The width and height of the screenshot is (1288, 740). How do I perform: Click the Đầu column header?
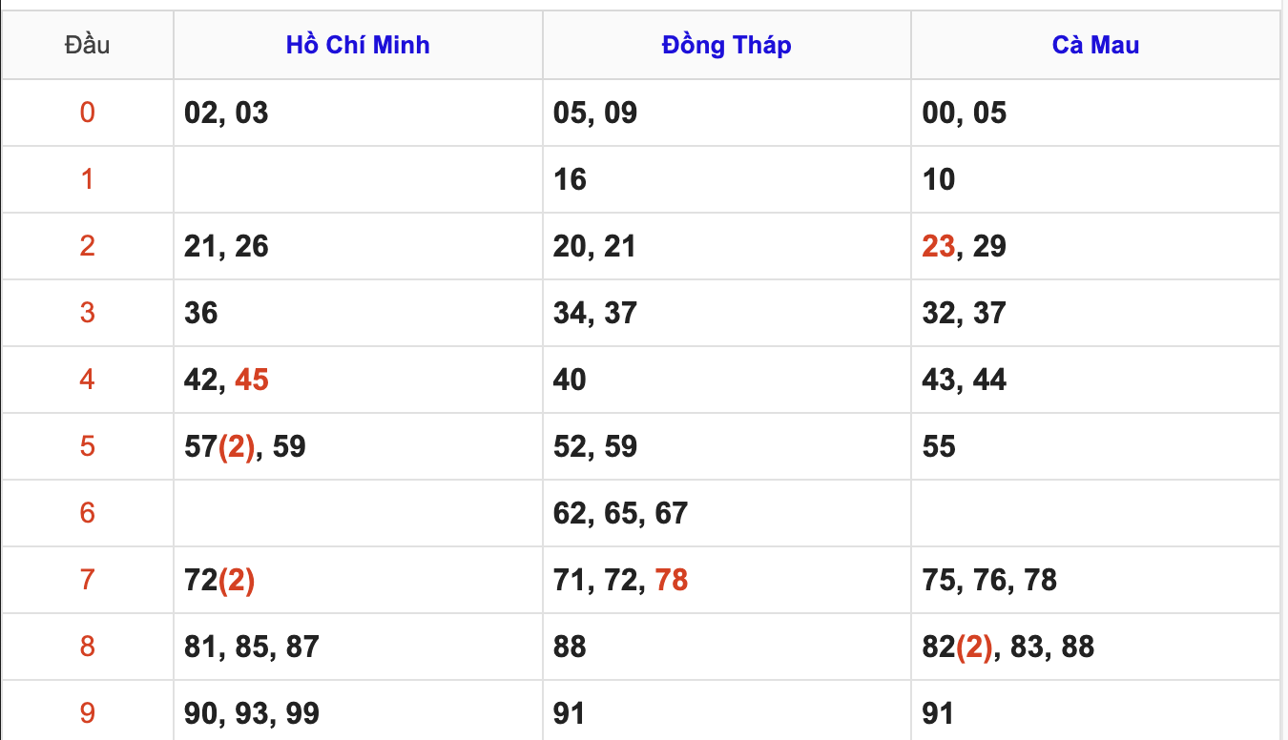(x=87, y=45)
